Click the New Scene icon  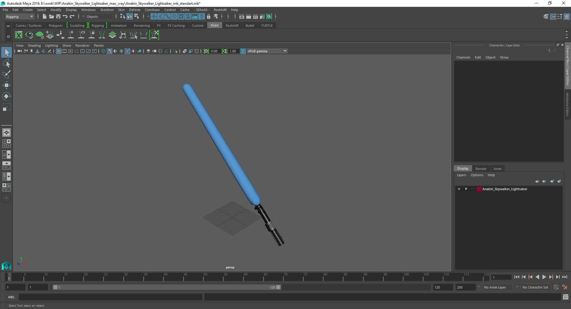[44, 17]
